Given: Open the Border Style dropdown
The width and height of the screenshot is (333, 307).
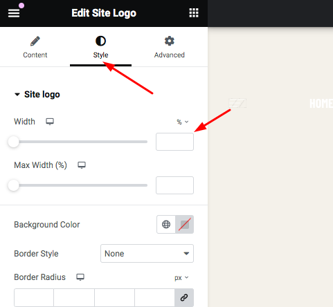Looking at the screenshot, I should pos(147,253).
